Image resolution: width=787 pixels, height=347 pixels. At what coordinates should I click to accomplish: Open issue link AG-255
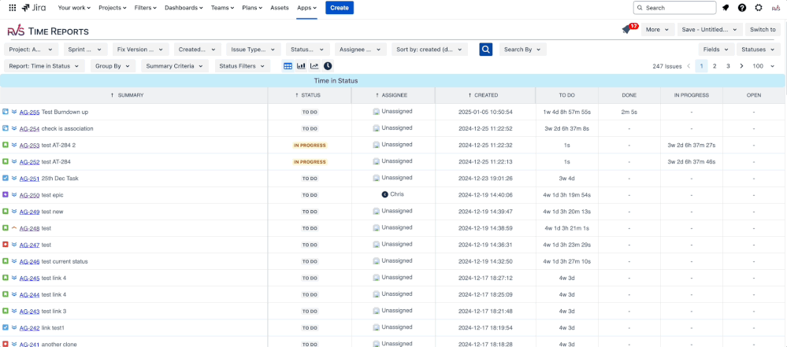[29, 113]
